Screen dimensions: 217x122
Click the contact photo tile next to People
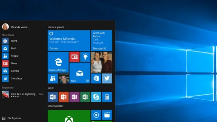click(x=64, y=78)
